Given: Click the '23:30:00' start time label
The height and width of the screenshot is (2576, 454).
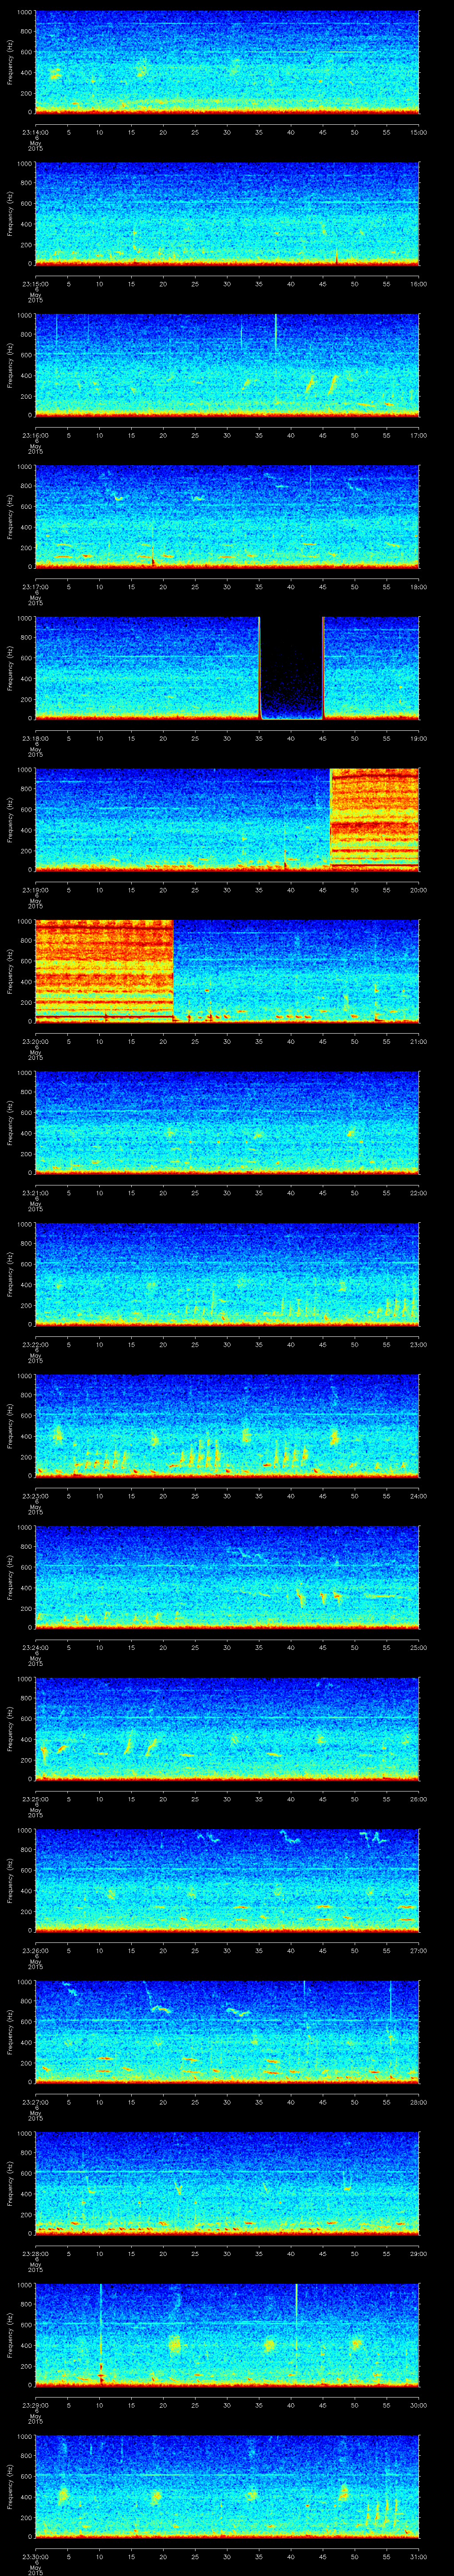Looking at the screenshot, I should click(x=35, y=2556).
